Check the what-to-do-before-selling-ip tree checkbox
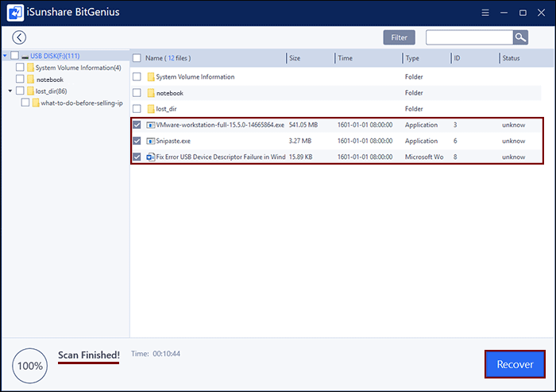556x392 pixels. click(x=25, y=103)
